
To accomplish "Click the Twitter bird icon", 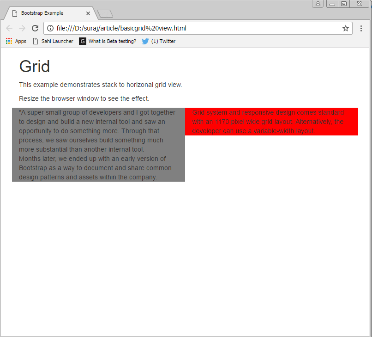I will pos(145,41).
